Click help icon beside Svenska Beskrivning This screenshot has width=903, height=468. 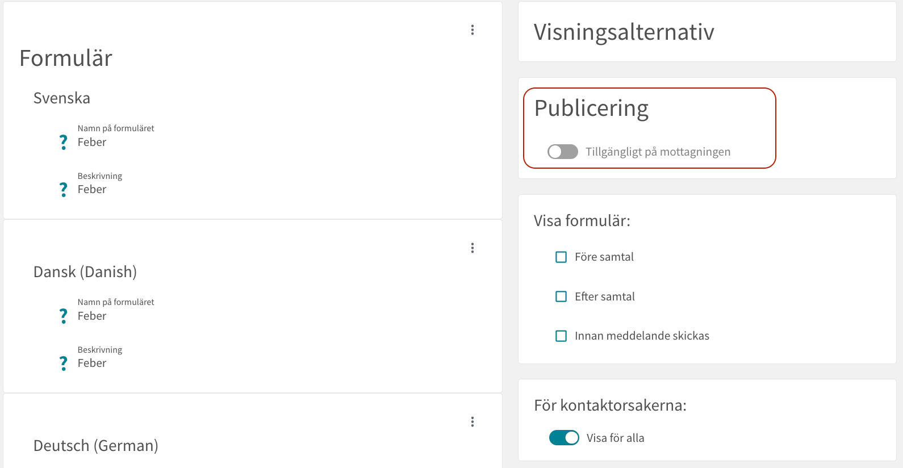tap(64, 190)
